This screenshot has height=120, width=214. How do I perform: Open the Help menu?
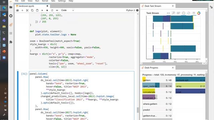71,1
